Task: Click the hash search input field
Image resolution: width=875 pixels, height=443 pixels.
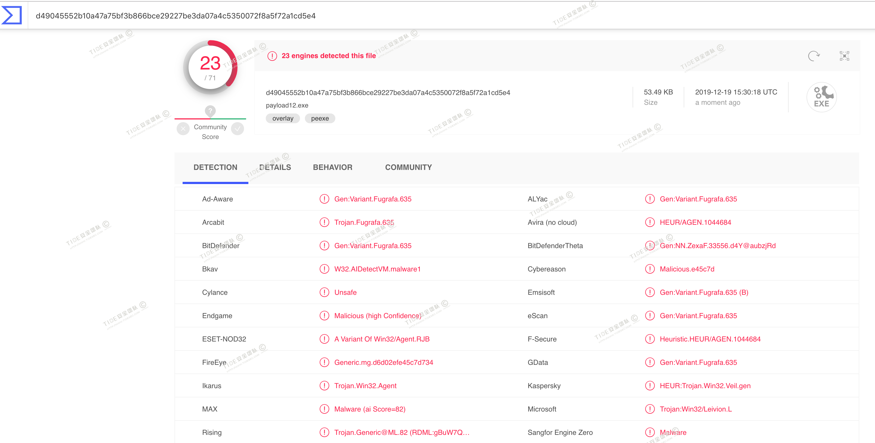Action: pyautogui.click(x=175, y=16)
